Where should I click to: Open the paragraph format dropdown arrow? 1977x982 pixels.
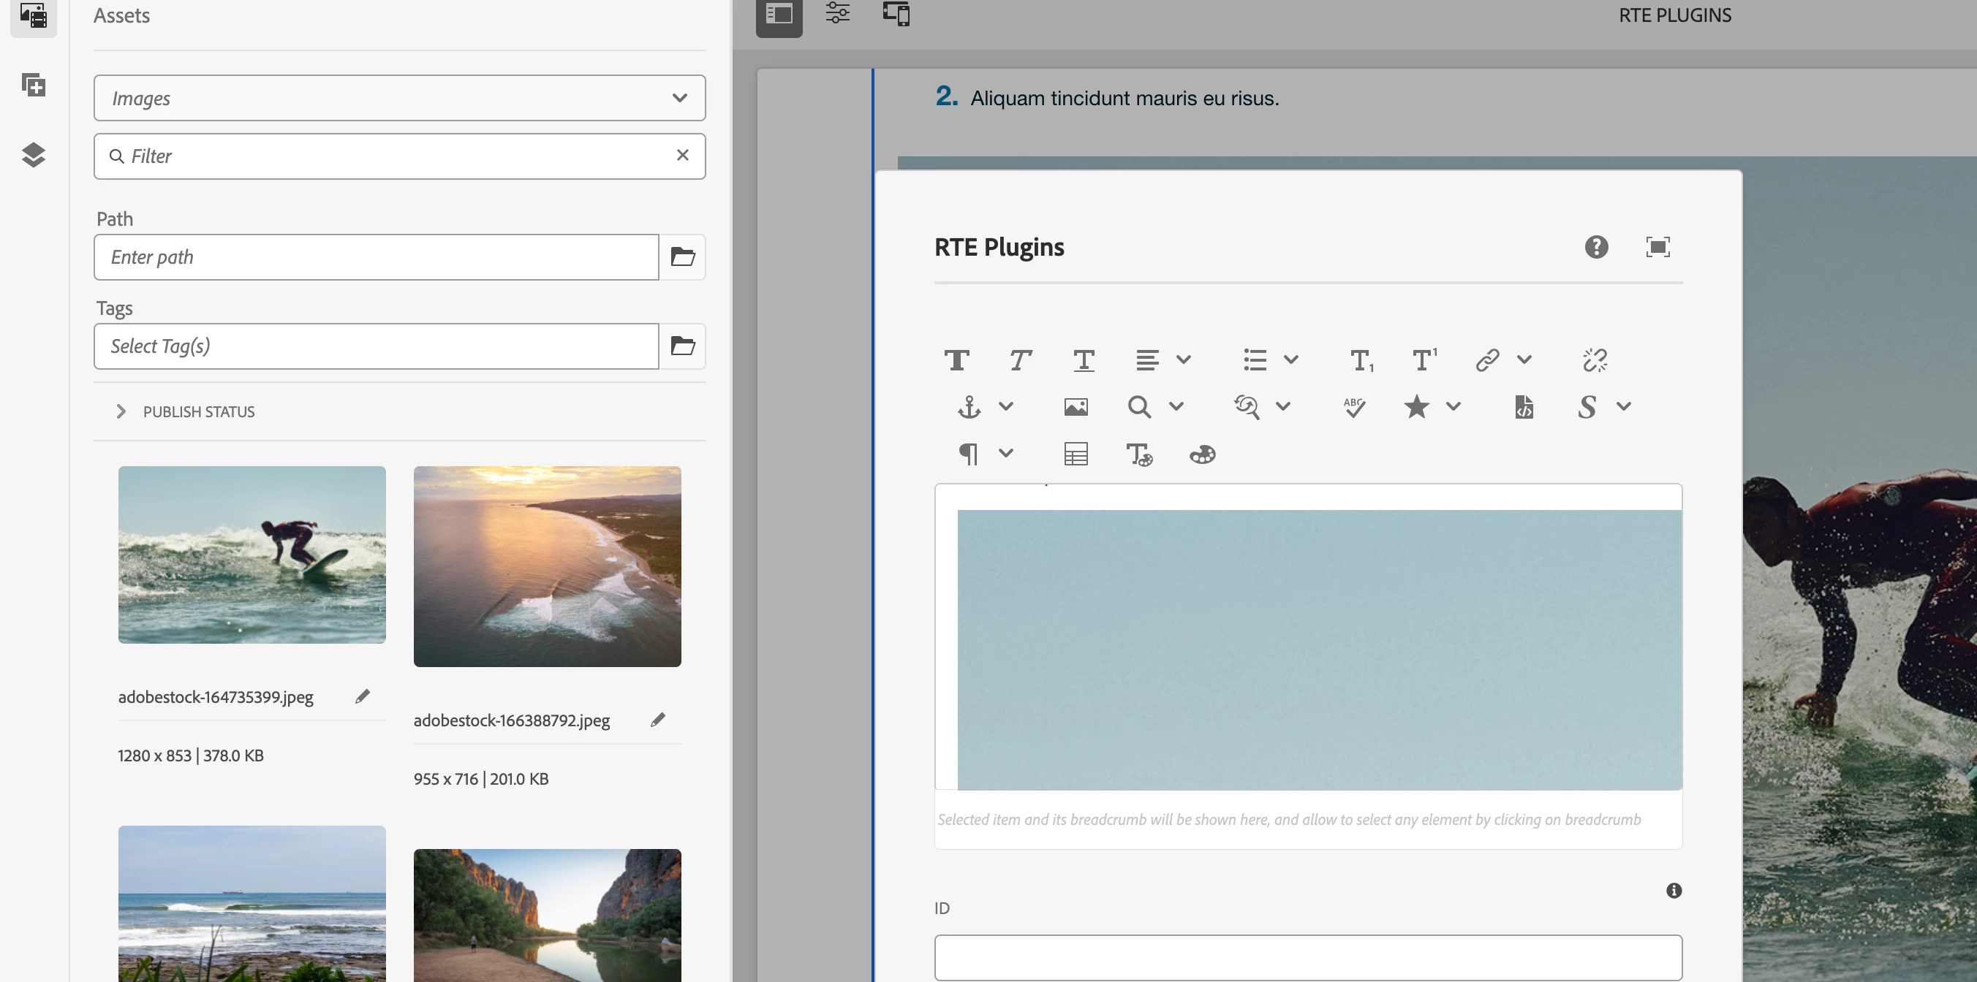pyautogui.click(x=1005, y=454)
